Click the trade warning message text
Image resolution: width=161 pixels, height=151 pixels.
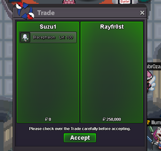tap(80, 129)
